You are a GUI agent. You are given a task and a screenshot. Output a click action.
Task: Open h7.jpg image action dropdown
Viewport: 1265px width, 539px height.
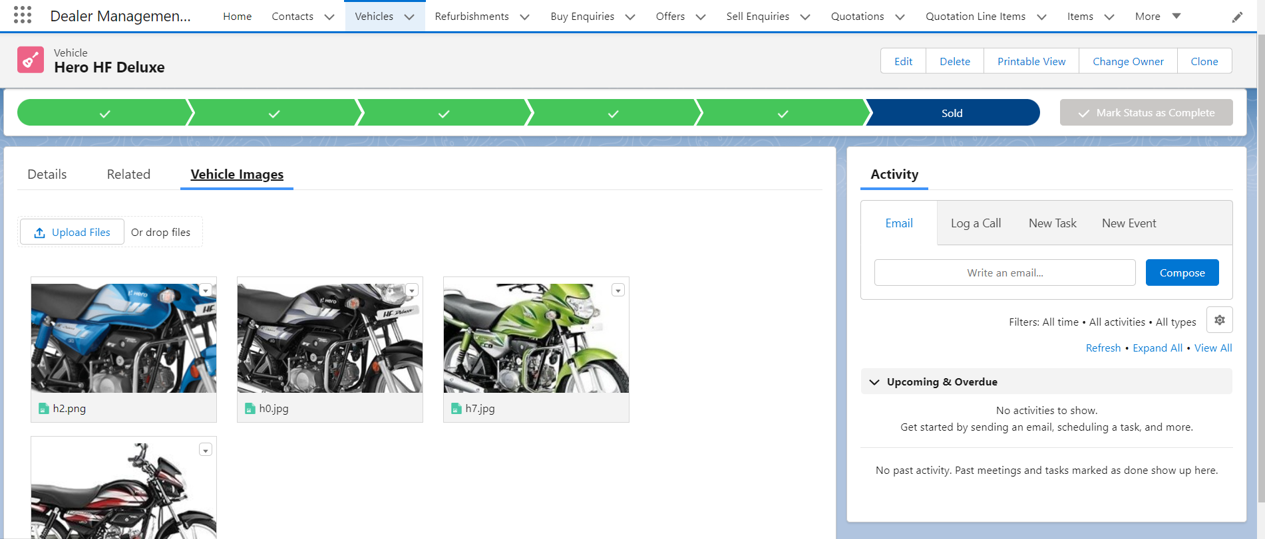618,290
